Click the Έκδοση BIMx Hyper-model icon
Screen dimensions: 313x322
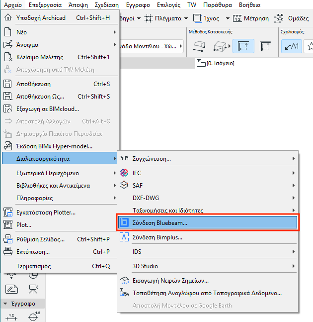tap(8, 146)
